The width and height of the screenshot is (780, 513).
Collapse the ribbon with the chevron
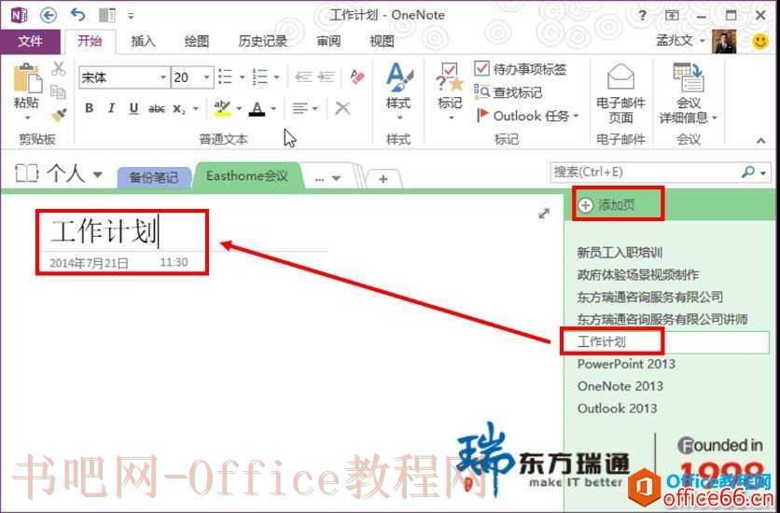(760, 141)
